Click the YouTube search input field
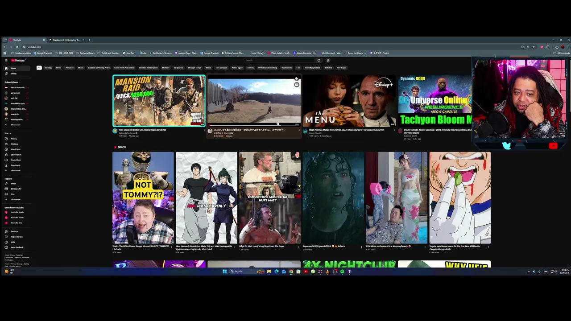 (x=279, y=60)
